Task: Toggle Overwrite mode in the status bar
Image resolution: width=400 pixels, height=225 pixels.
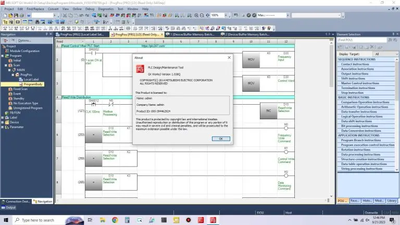Action: pos(371,213)
